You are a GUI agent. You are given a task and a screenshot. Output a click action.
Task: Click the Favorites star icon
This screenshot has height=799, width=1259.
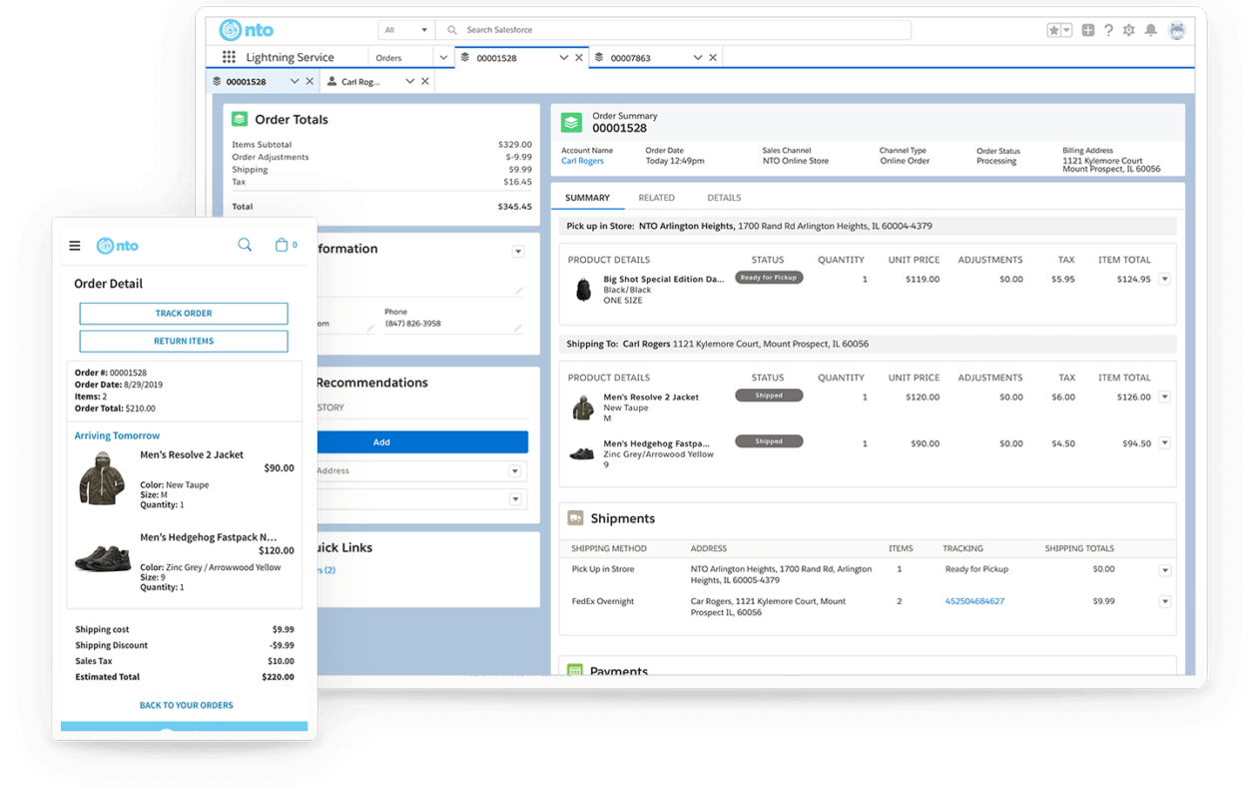point(1053,30)
